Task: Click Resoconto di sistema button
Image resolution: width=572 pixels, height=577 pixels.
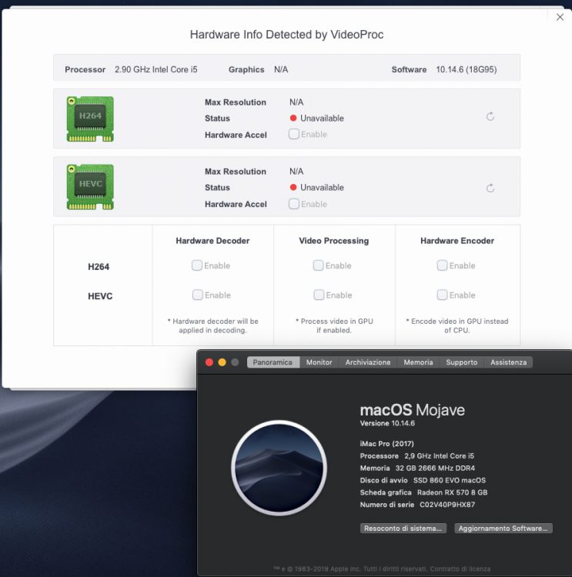Action: [x=403, y=528]
